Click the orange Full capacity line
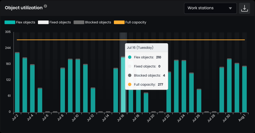 tap(83, 40)
